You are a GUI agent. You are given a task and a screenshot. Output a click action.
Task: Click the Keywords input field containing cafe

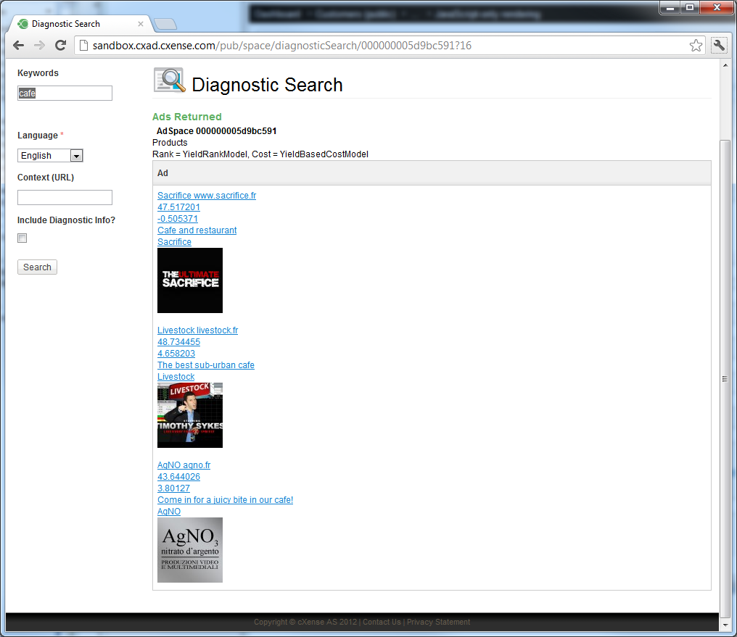(x=65, y=93)
